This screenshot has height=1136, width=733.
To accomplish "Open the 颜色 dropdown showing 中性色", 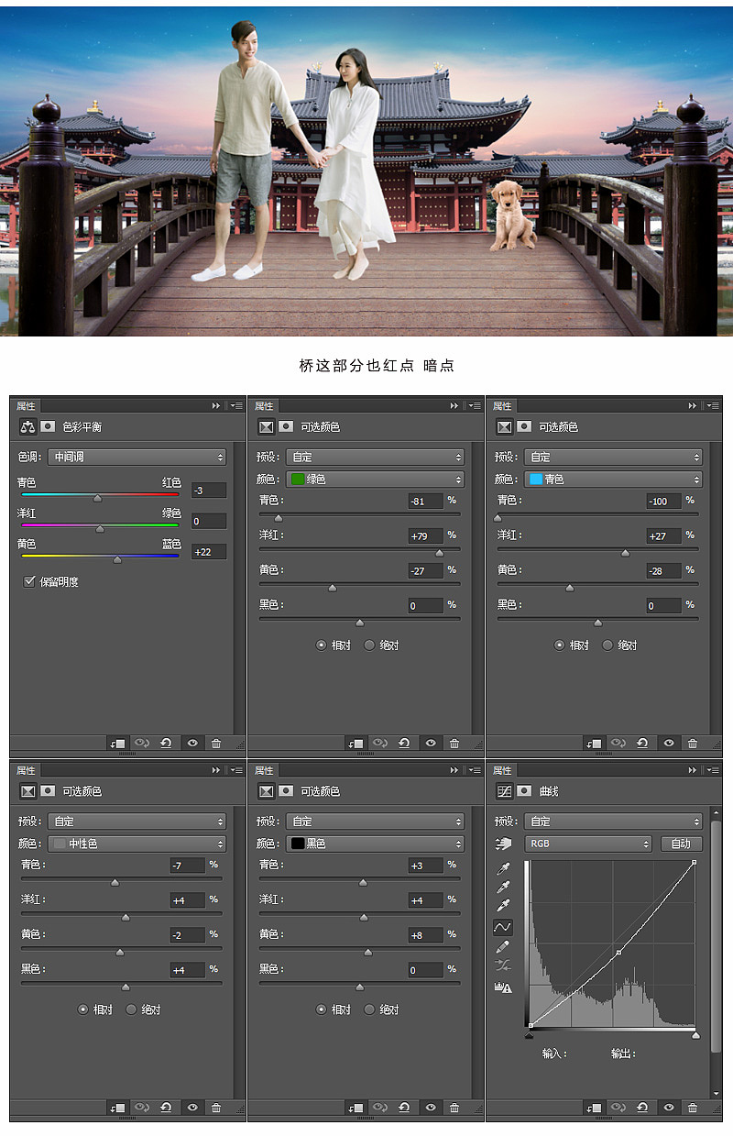I will (137, 844).
